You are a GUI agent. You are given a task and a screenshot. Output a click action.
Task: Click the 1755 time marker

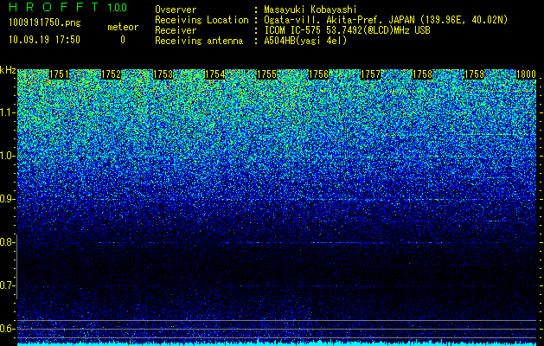pyautogui.click(x=266, y=74)
